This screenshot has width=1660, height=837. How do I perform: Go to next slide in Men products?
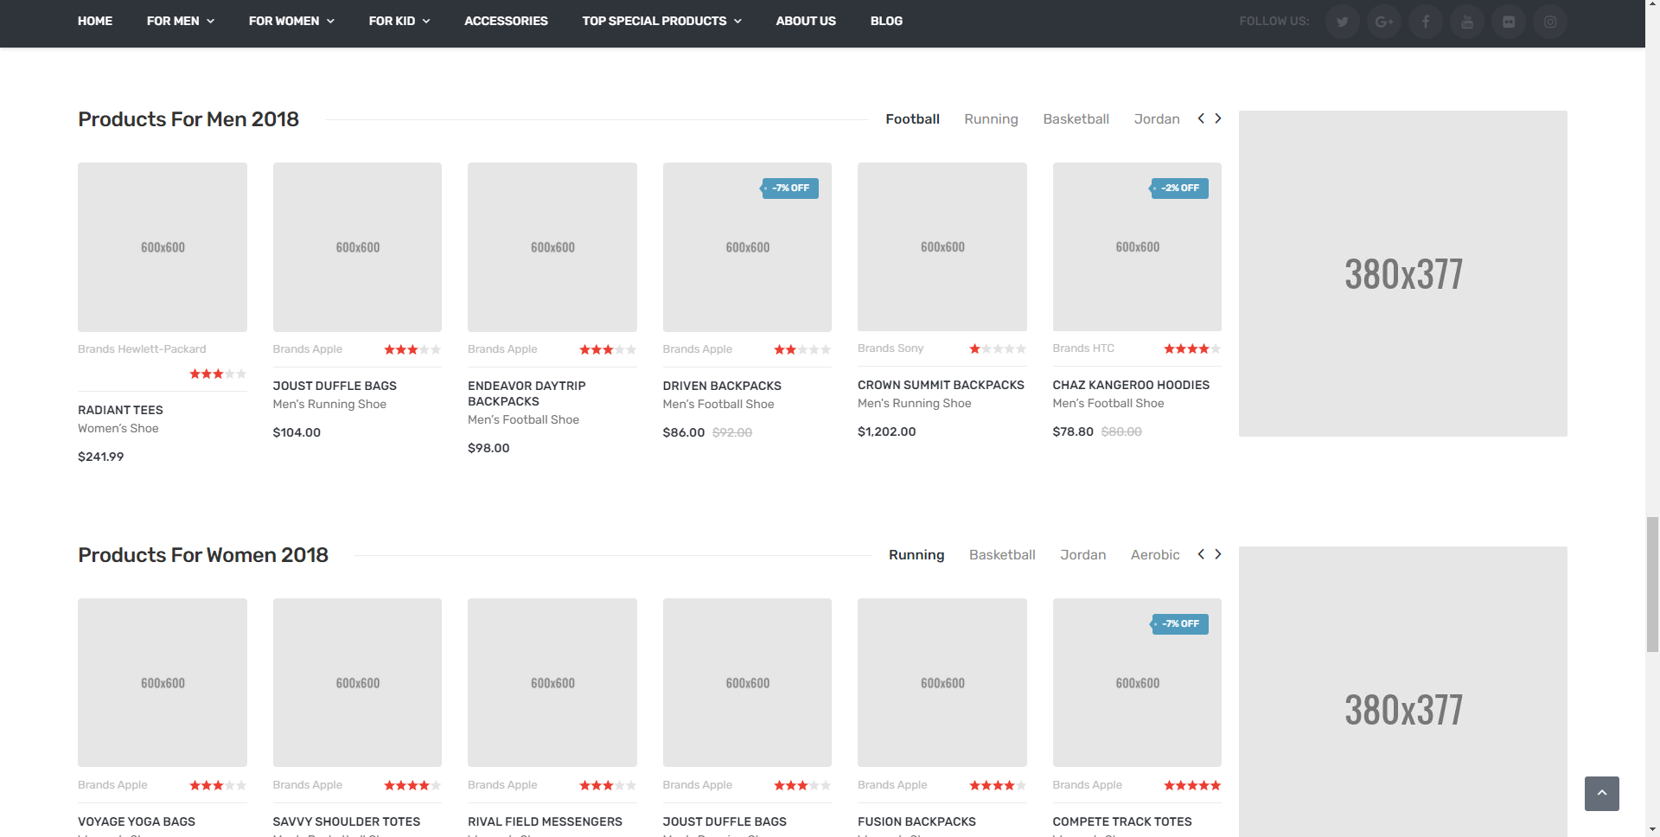click(x=1217, y=118)
